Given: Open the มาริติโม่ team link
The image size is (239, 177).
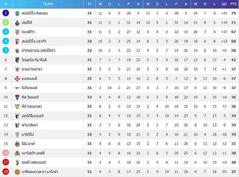Looking at the screenshot, I should click(x=28, y=135).
